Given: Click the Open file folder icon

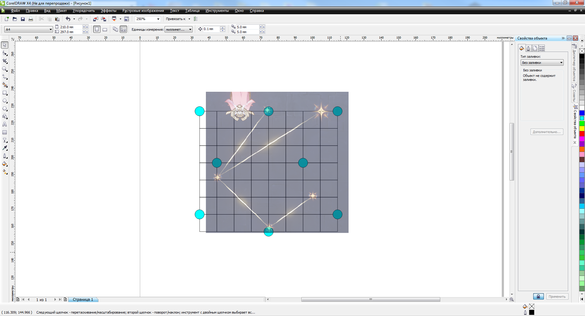Looking at the screenshot, I should pos(15,19).
